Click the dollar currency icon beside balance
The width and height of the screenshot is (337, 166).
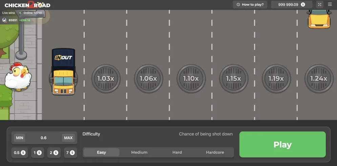click(x=303, y=4)
